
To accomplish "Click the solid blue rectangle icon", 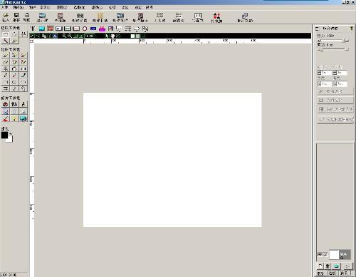I will pyautogui.click(x=93, y=29).
